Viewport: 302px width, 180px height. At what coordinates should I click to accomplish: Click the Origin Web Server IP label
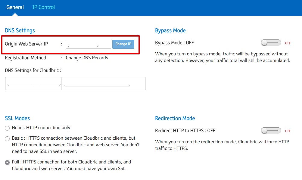point(26,44)
